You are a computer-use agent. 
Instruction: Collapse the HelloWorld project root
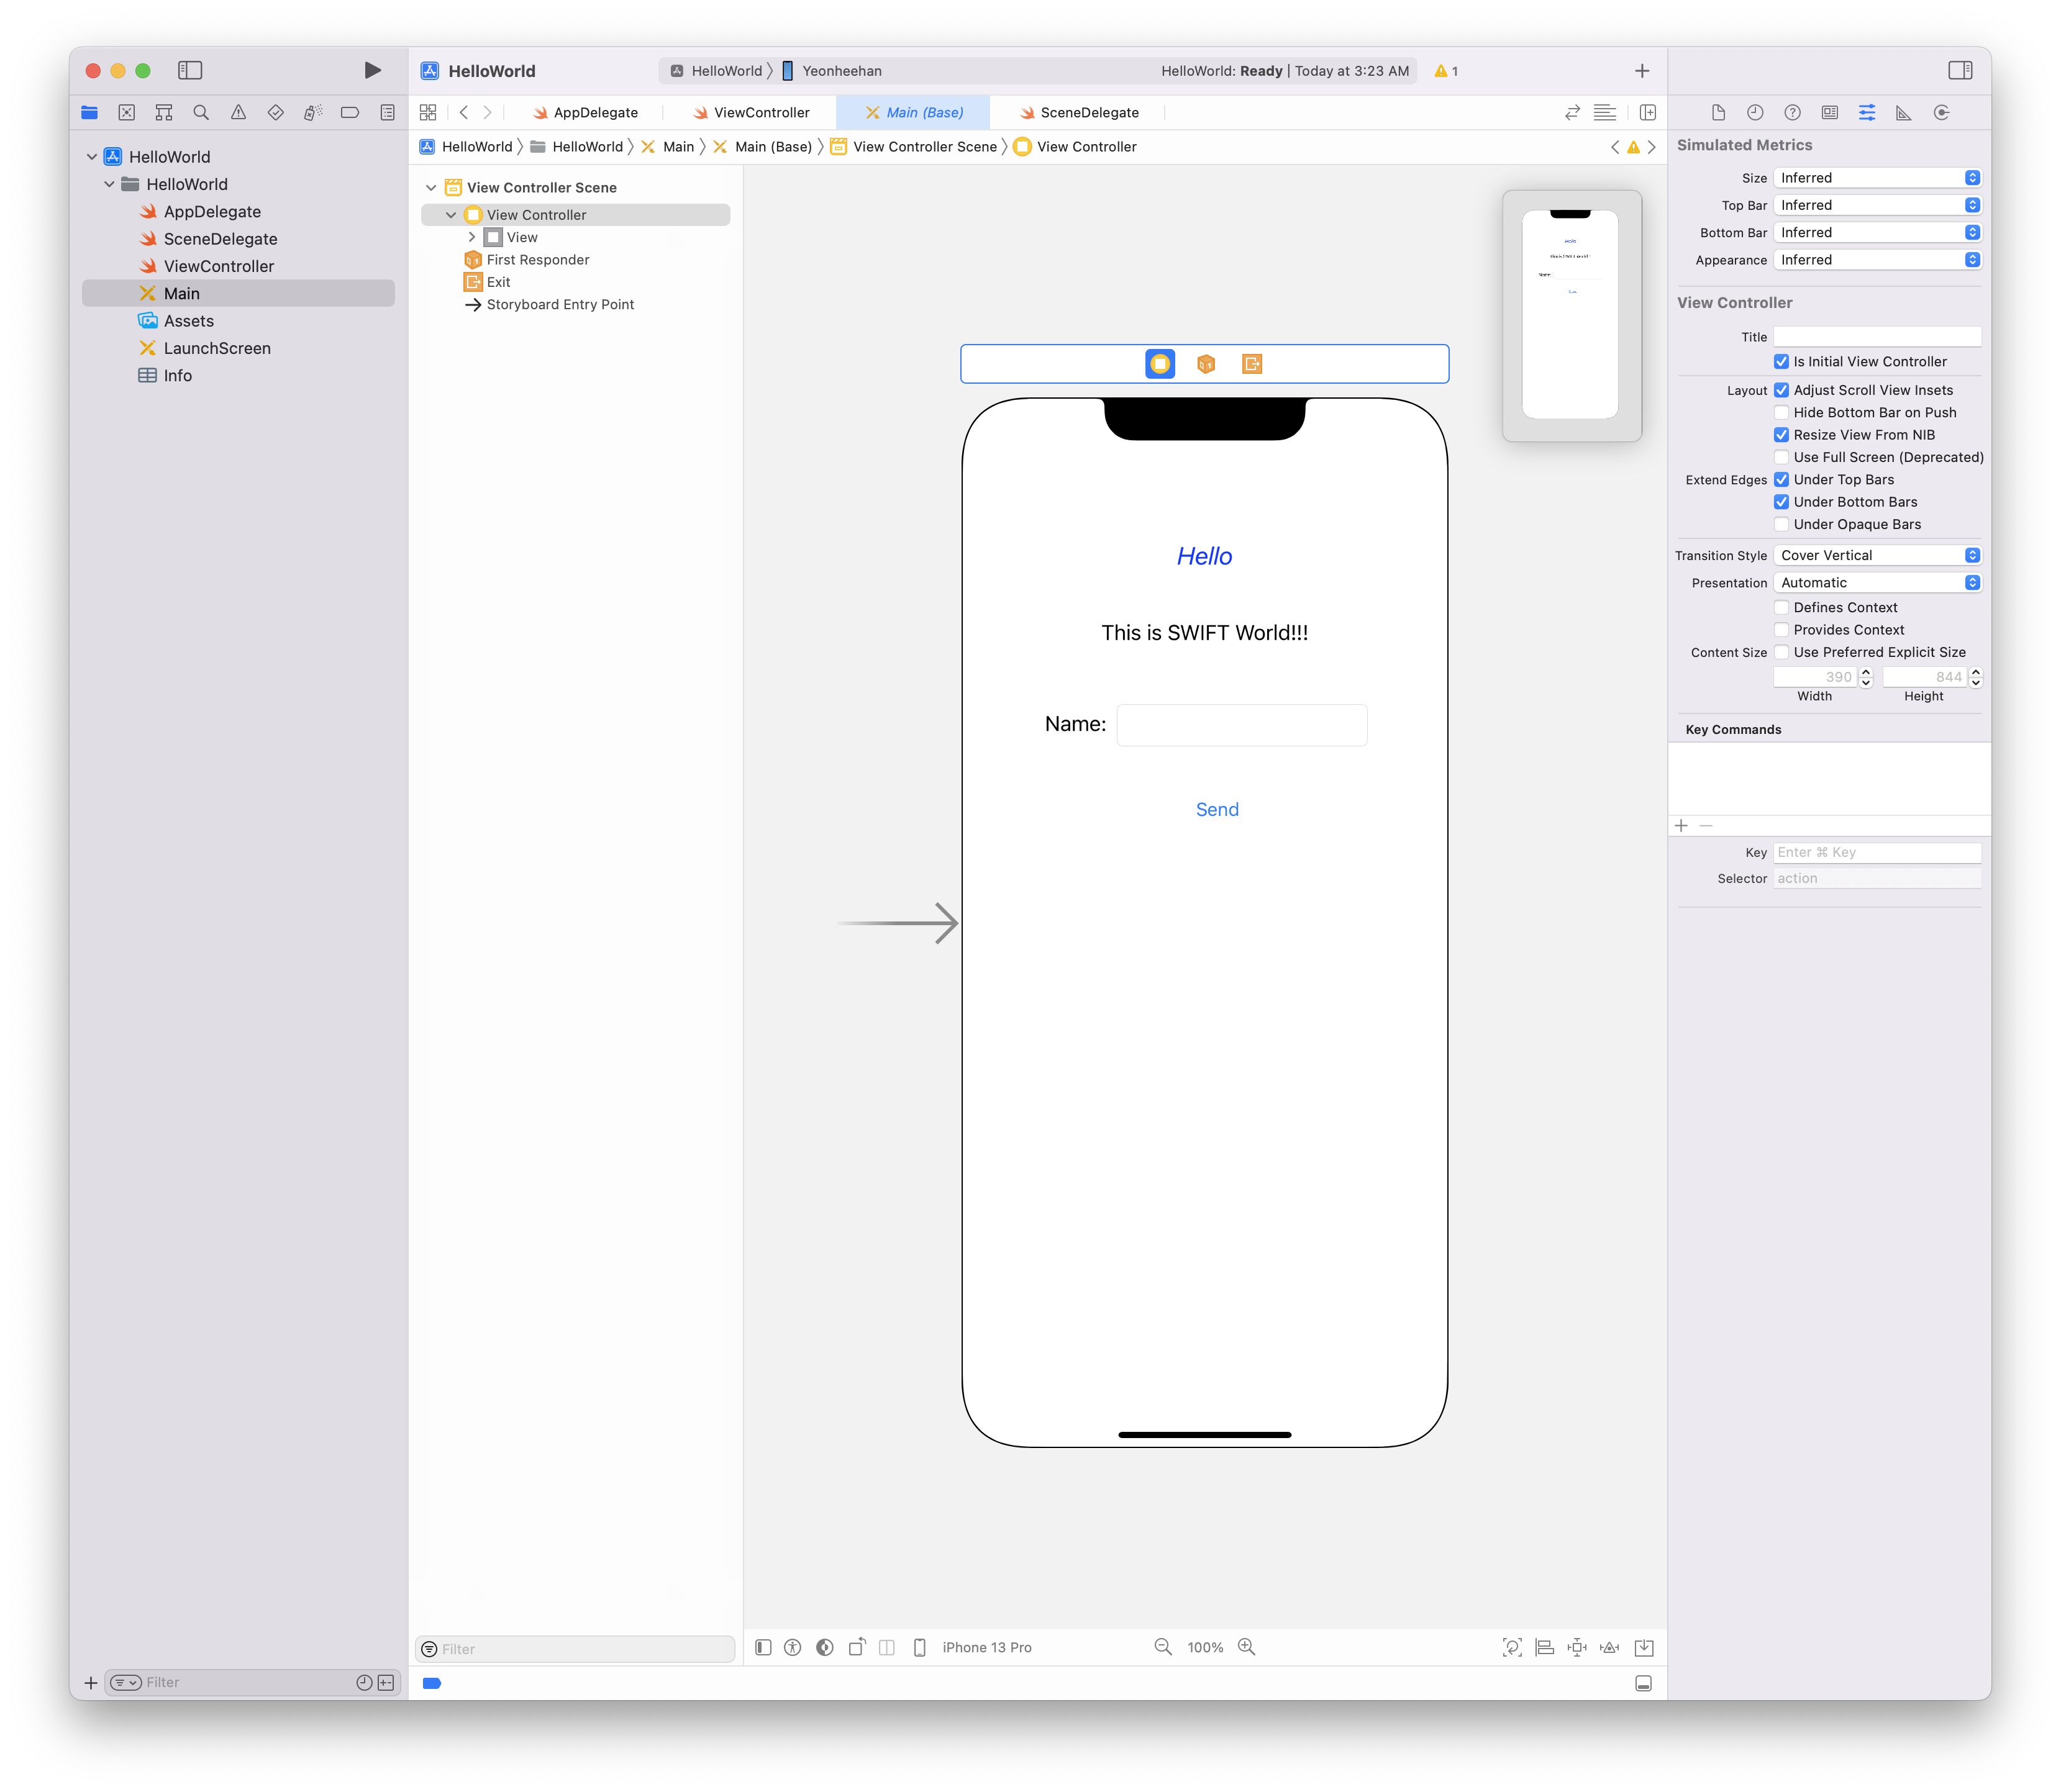click(x=92, y=157)
